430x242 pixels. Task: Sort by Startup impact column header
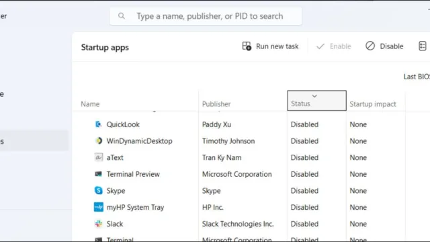(x=373, y=104)
